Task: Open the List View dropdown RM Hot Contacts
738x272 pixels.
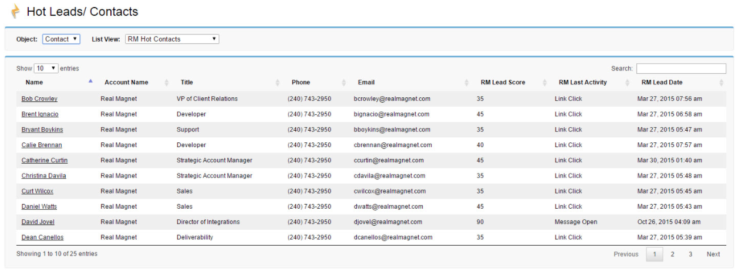Action: [x=172, y=39]
